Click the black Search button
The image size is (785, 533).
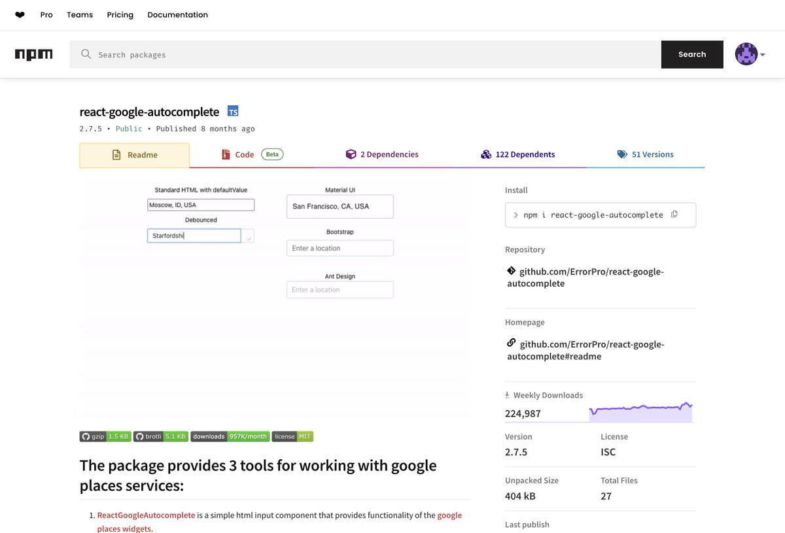[692, 54]
